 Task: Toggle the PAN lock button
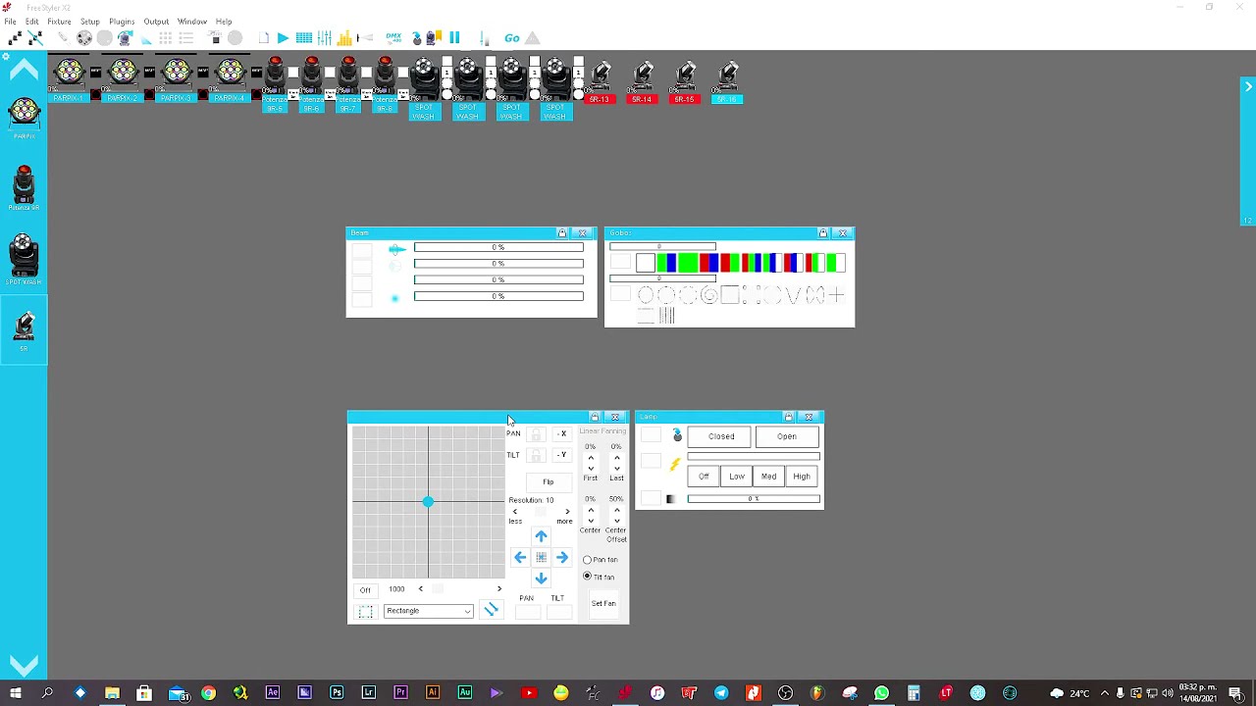536,433
